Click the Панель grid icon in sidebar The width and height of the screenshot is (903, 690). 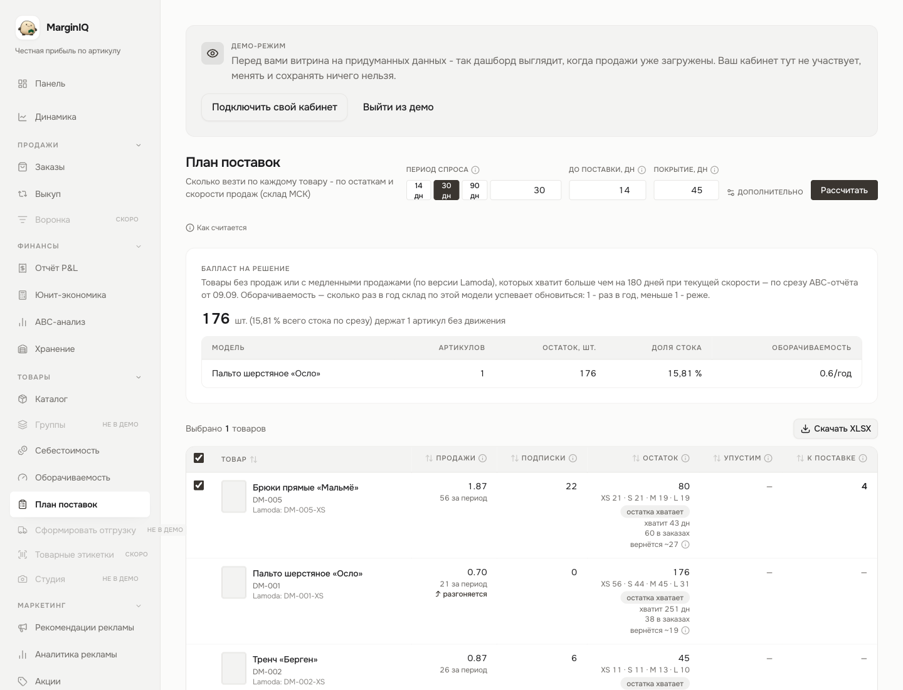[23, 84]
